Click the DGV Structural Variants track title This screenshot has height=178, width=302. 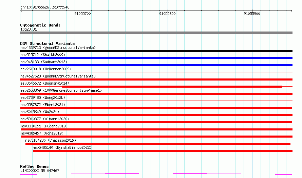(x=48, y=43)
